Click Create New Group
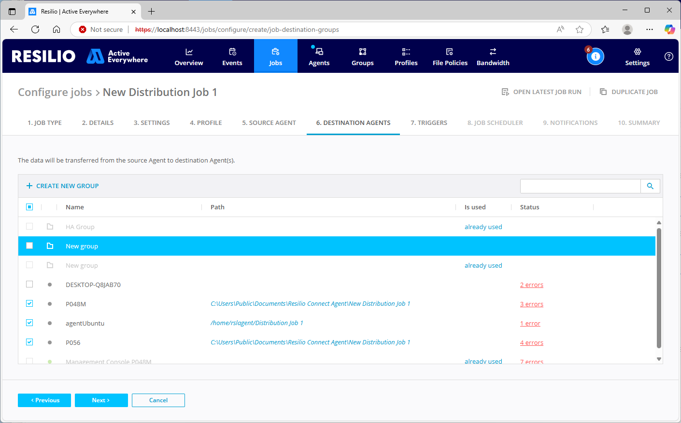681x423 pixels. [62, 186]
